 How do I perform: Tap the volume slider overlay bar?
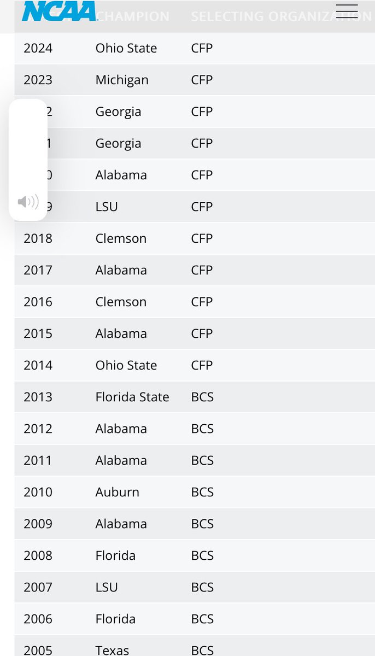click(28, 148)
